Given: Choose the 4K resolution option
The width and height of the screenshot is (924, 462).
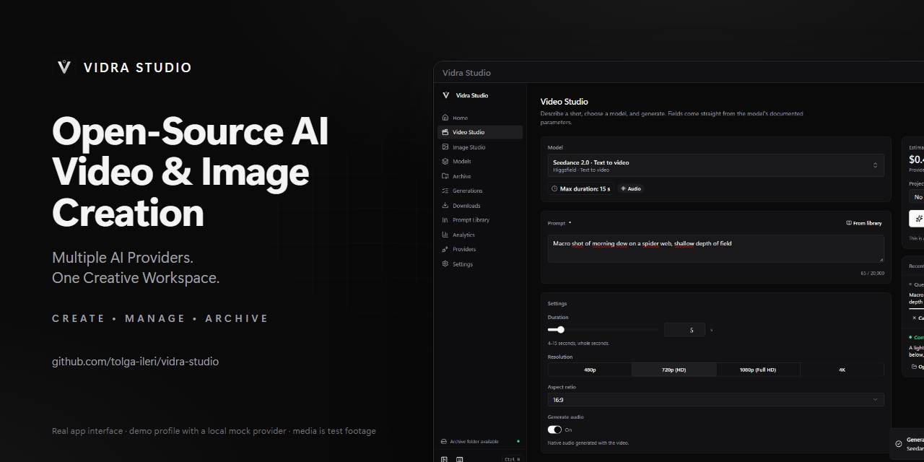Looking at the screenshot, I should pos(842,370).
